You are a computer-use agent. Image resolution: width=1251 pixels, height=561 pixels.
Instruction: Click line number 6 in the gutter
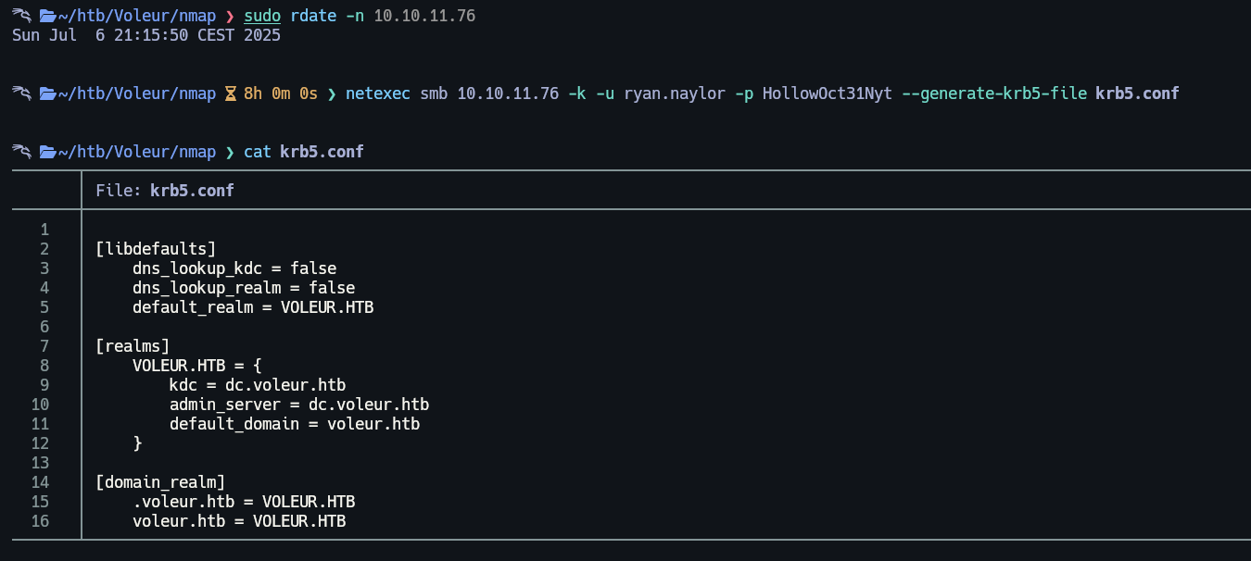(44, 327)
